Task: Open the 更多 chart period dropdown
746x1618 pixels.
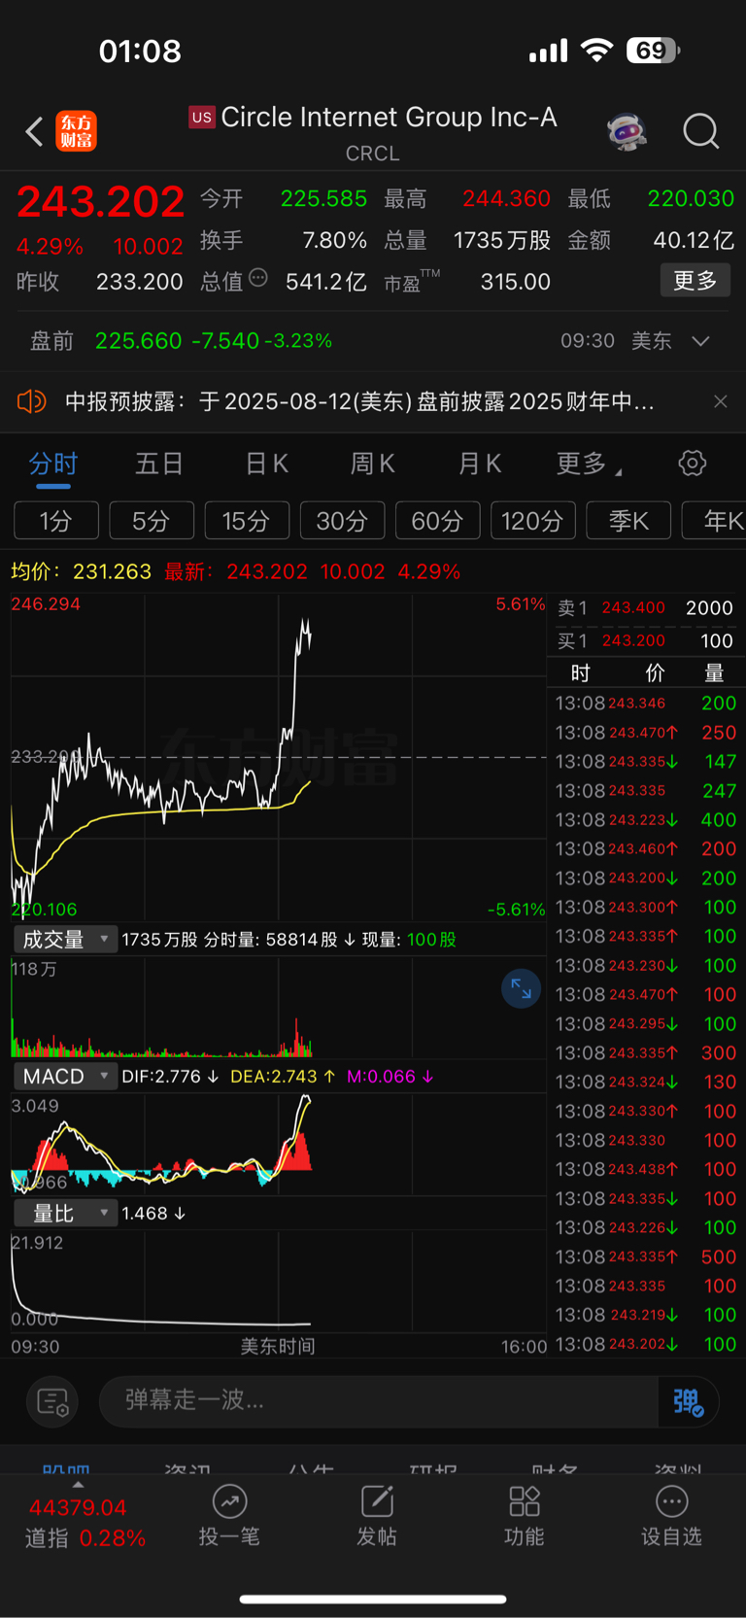Action: (589, 464)
